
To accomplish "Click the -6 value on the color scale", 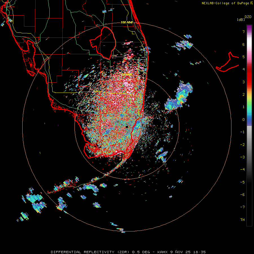I will point(242,195).
